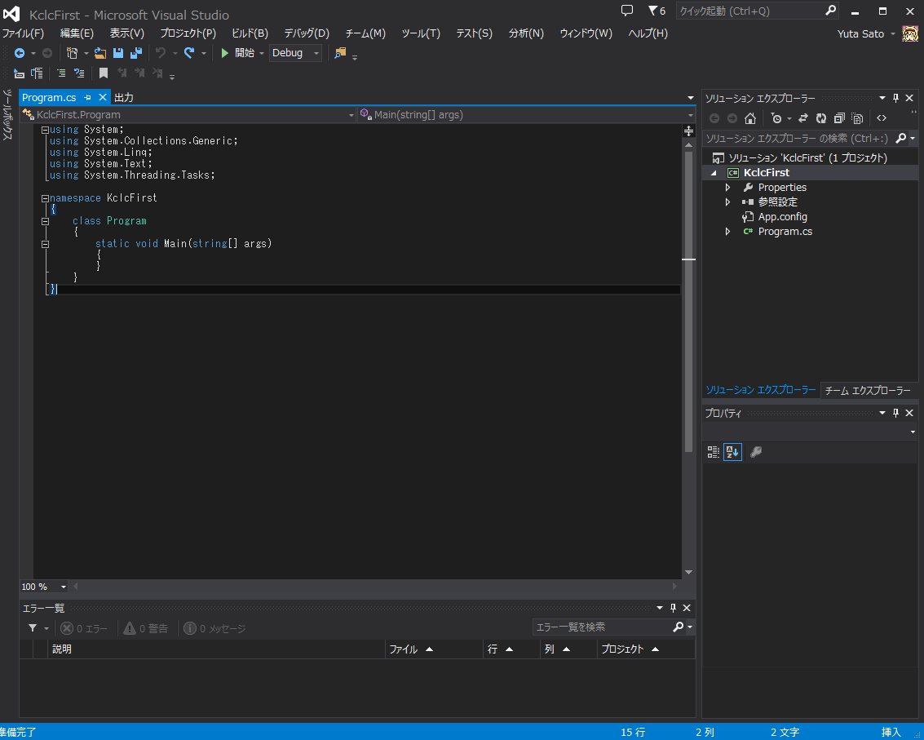Click the View Code angle-brackets icon

882,118
